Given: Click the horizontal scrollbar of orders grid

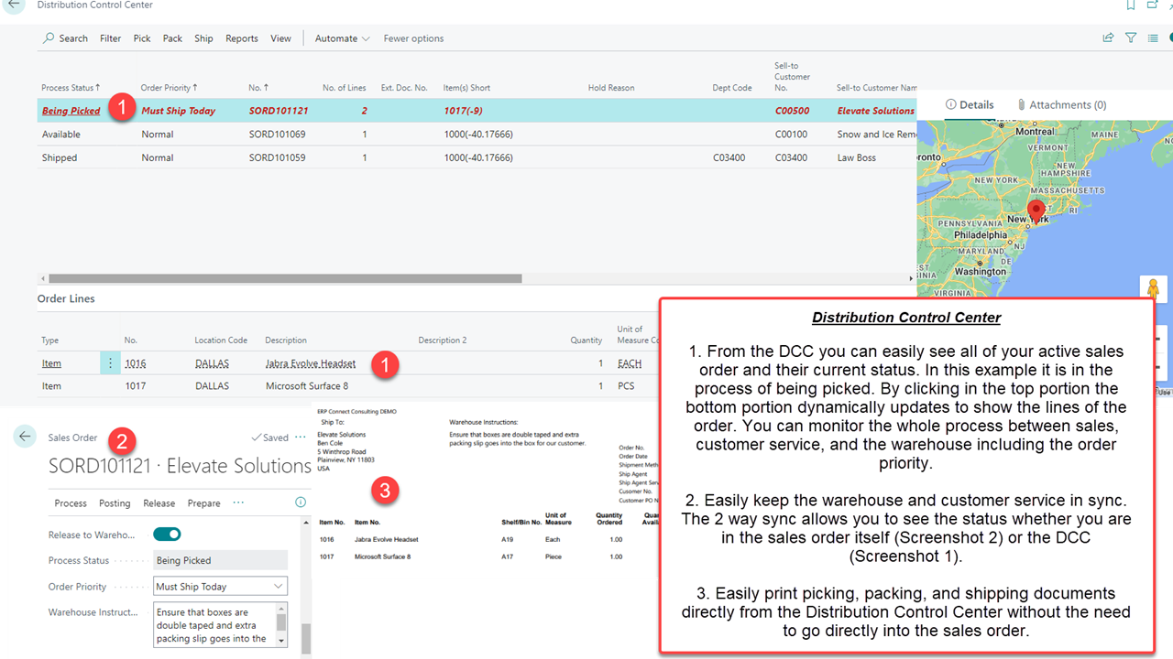Looking at the screenshot, I should (x=285, y=278).
